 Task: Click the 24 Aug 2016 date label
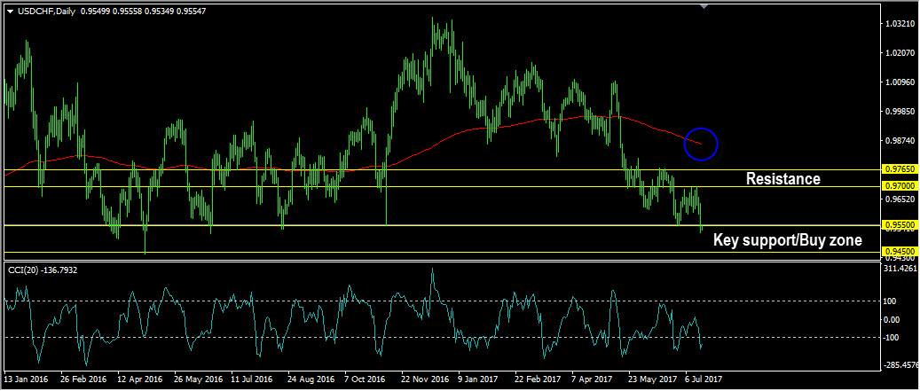pyautogui.click(x=311, y=379)
